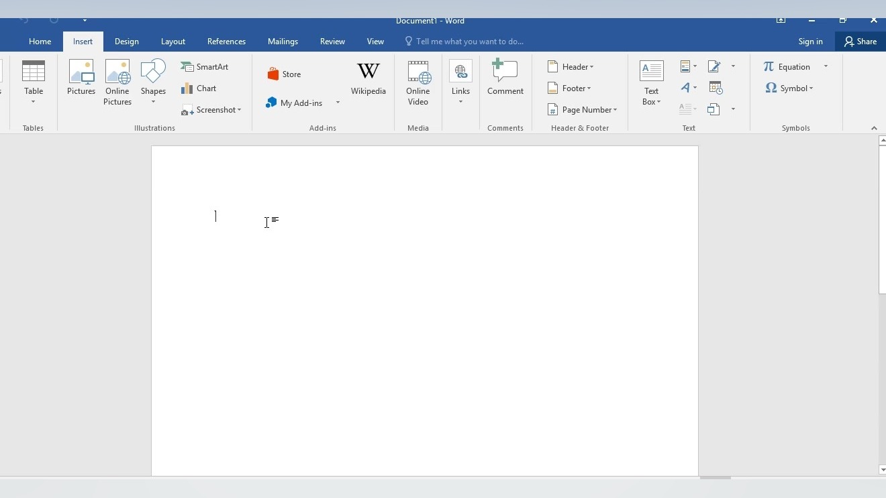The image size is (886, 498).
Task: Click the My Add-ins button
Action: pyautogui.click(x=295, y=103)
